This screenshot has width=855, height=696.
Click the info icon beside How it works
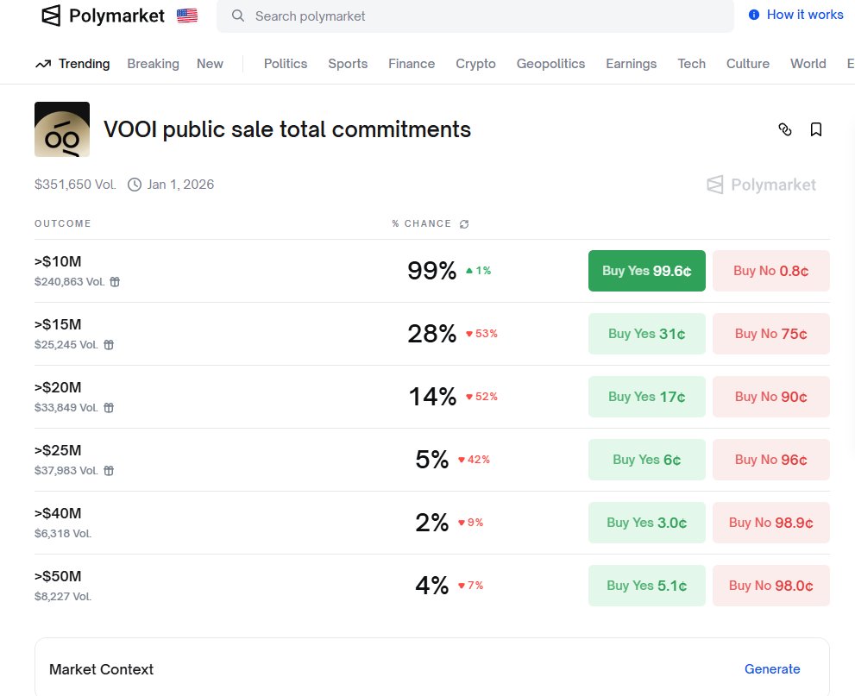click(753, 15)
